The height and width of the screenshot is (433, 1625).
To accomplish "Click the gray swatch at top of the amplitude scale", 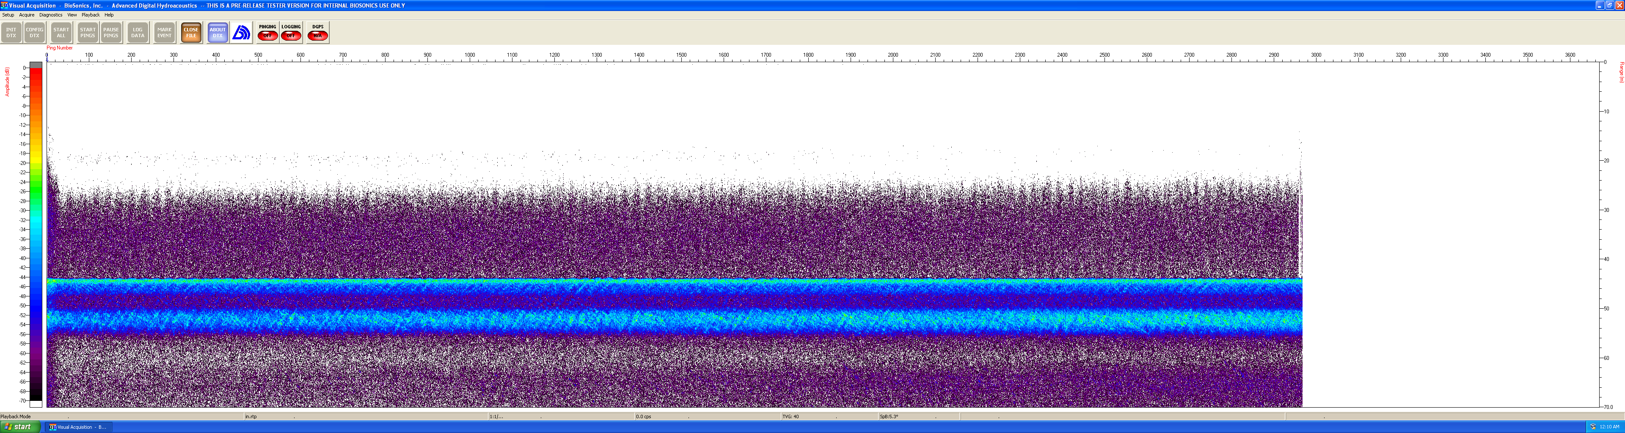I will point(36,64).
